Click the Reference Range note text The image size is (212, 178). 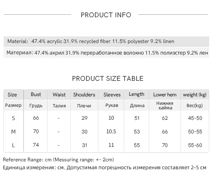click(x=59, y=160)
